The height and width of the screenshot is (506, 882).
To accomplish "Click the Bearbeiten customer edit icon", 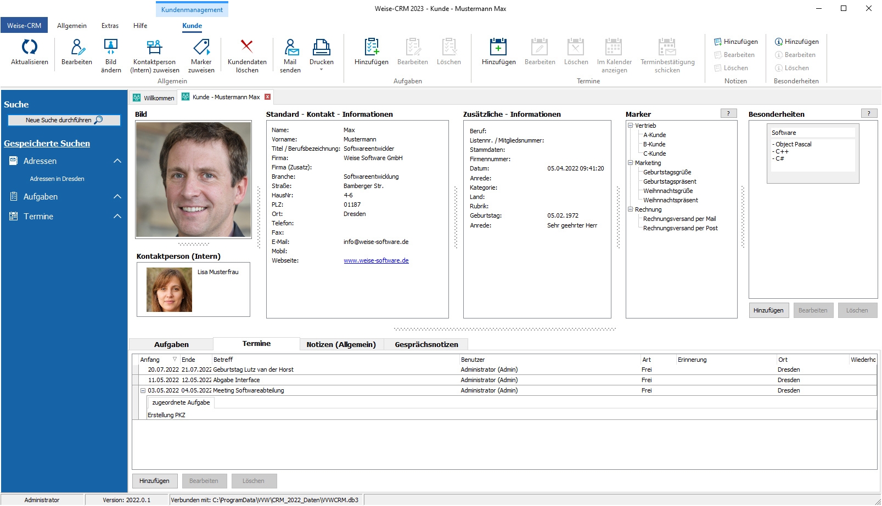I will coord(77,48).
